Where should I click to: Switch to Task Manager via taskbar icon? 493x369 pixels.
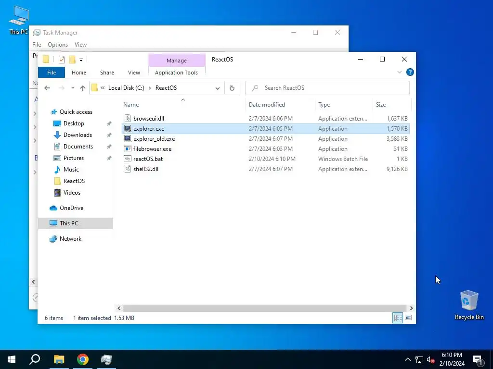click(106, 359)
